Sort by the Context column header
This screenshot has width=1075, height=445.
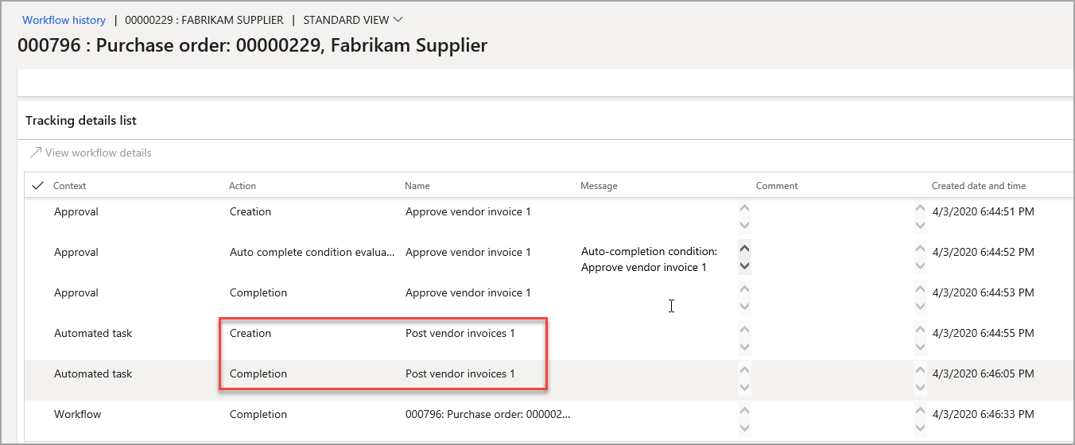[x=70, y=186]
